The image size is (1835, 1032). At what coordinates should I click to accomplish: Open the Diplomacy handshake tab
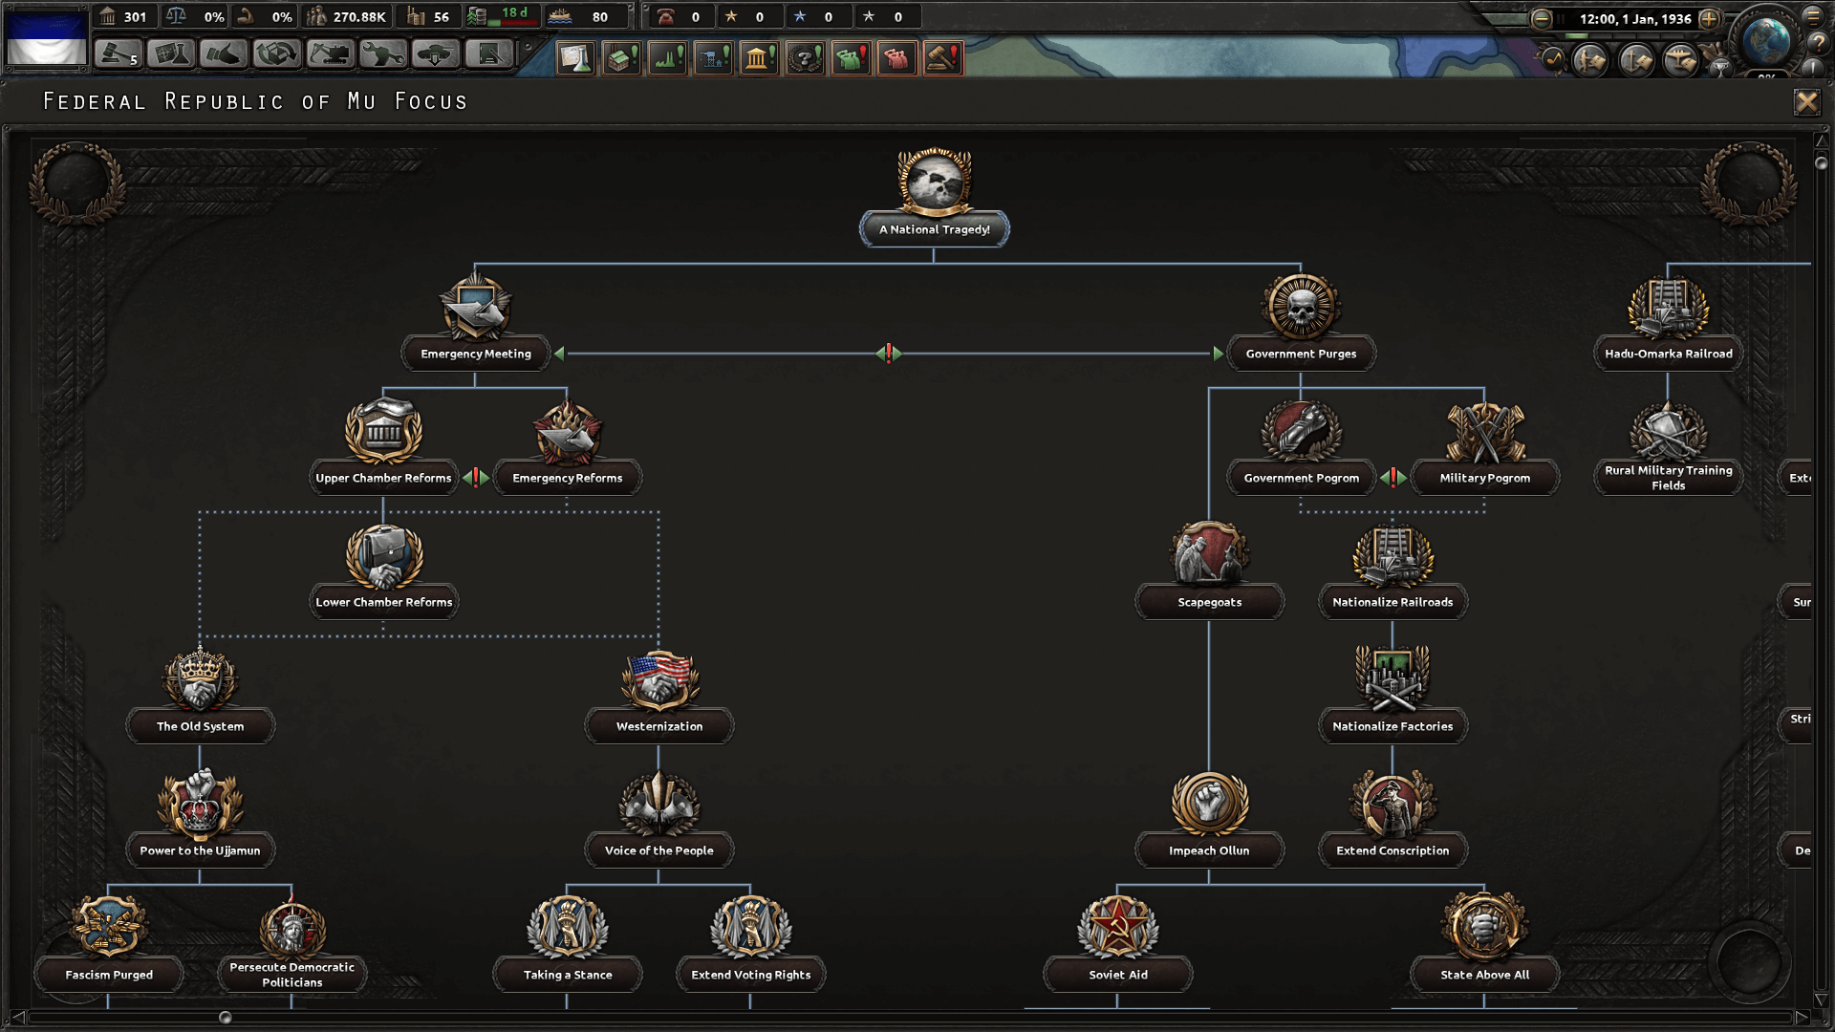point(224,55)
